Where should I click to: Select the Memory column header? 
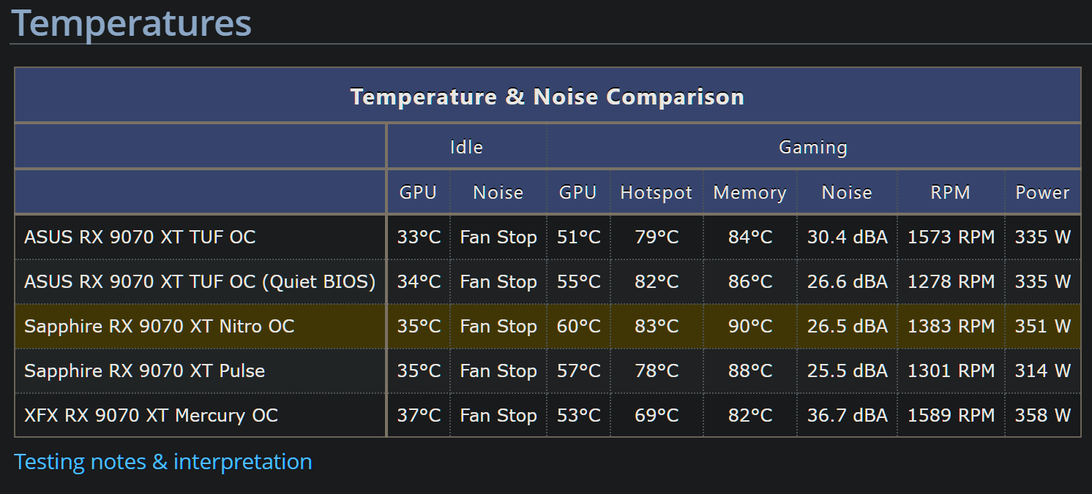(749, 192)
